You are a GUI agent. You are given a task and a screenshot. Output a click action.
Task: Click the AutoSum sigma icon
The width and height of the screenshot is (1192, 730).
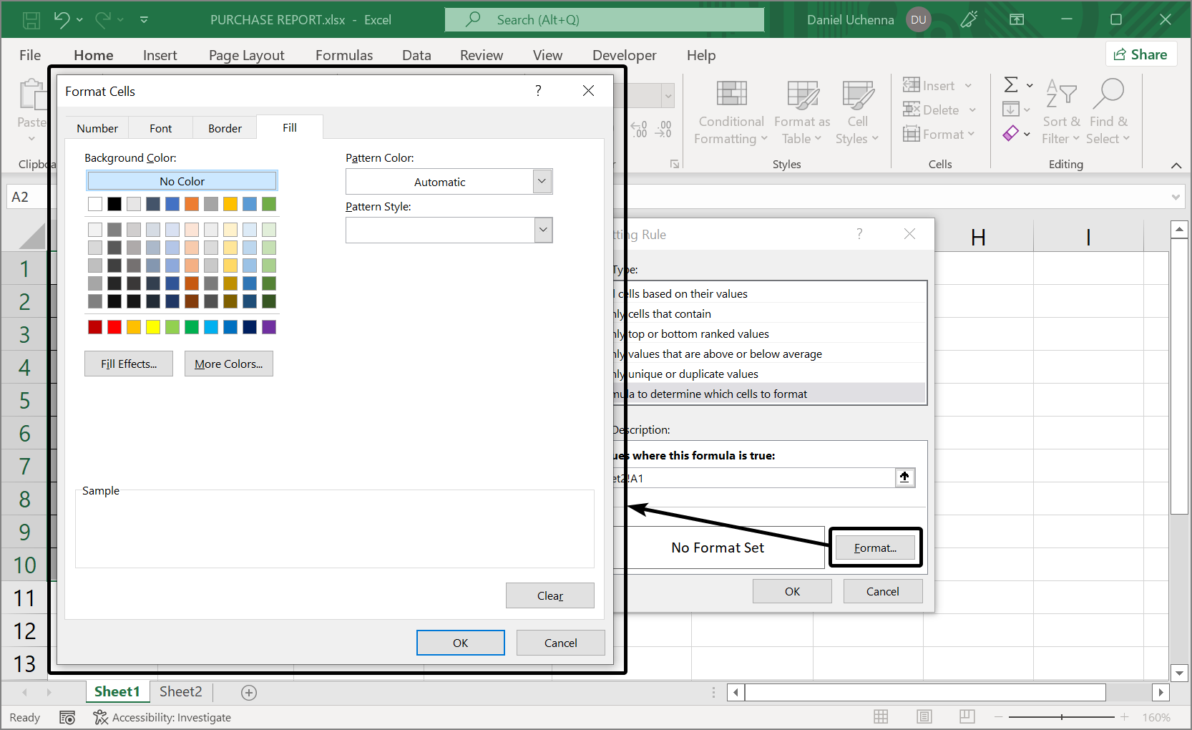coord(1011,85)
